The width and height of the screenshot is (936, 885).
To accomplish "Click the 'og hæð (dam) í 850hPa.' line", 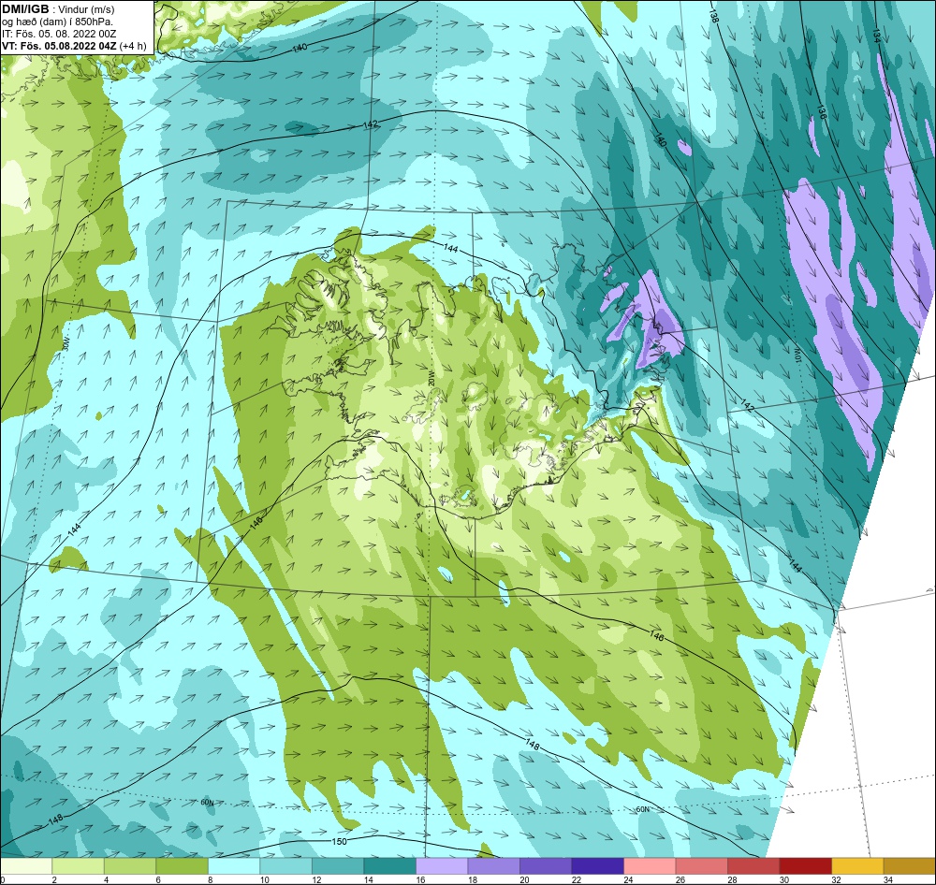I will coord(57,22).
